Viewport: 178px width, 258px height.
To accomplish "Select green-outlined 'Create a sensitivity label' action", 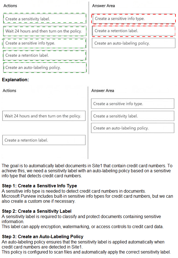I will pos(45,19).
